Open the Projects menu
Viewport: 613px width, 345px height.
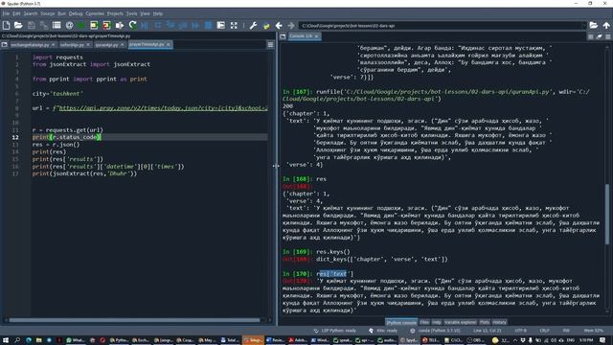pyautogui.click(x=115, y=13)
